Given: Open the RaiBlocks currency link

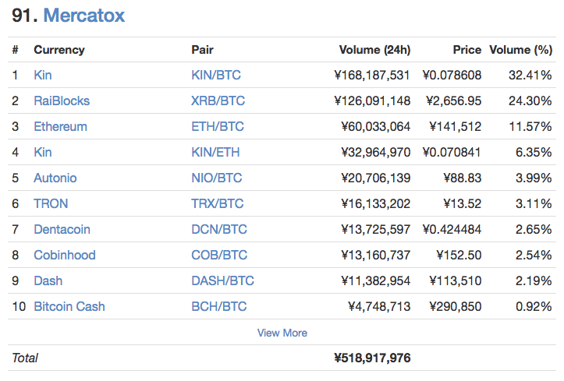Looking at the screenshot, I should pyautogui.click(x=62, y=101).
